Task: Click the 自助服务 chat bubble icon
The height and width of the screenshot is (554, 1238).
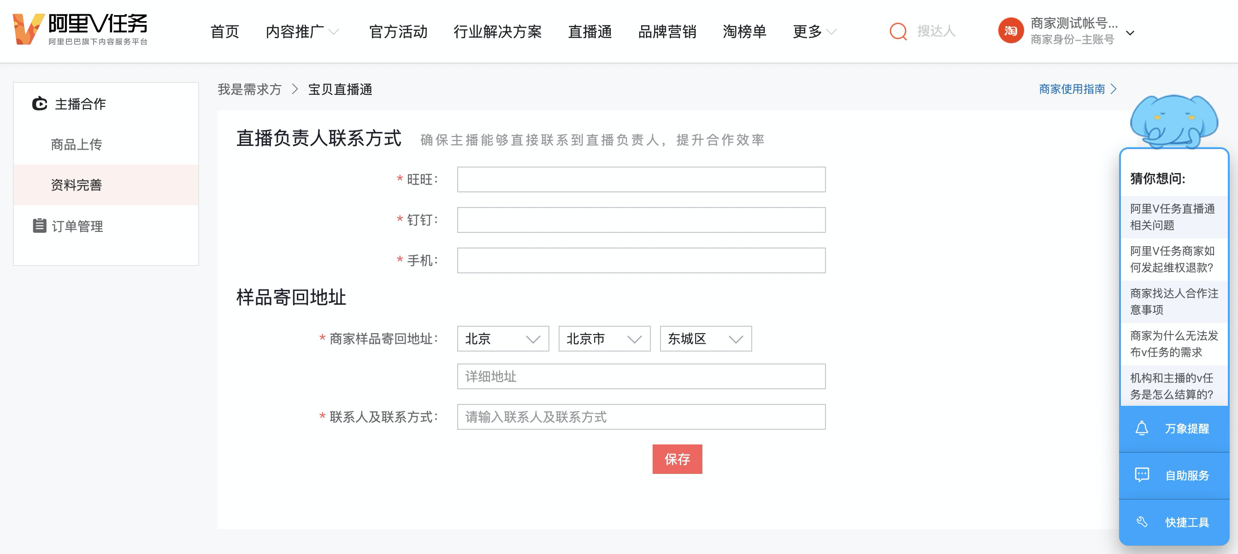Action: click(x=1141, y=475)
